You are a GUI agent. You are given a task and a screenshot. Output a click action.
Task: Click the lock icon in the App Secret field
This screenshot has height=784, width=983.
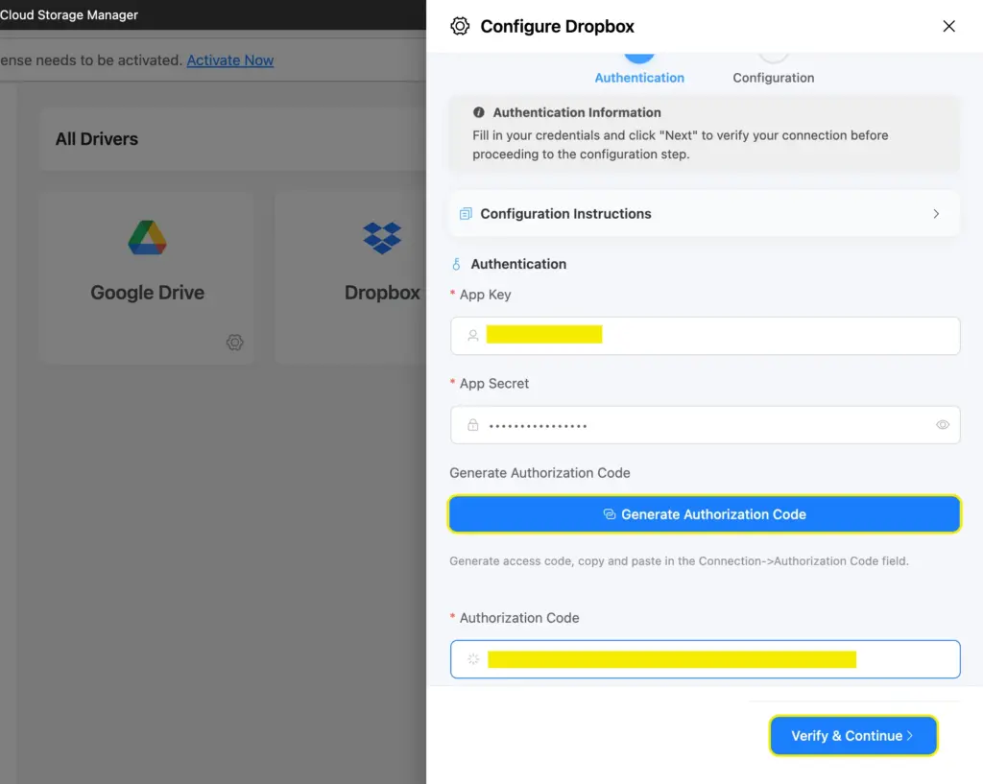coord(471,425)
